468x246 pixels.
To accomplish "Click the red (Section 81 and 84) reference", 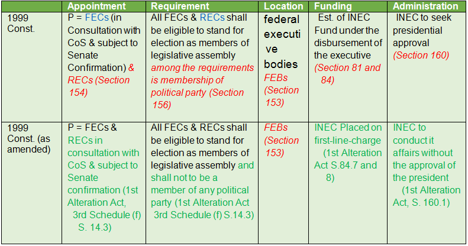I will 347,74.
